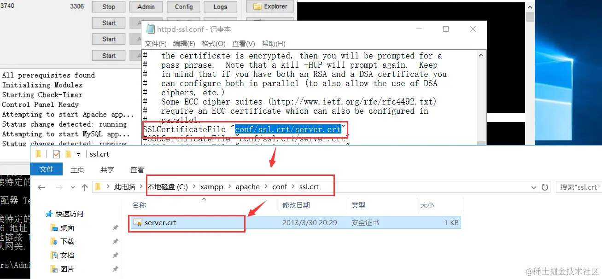The height and width of the screenshot is (279, 602).
Task: Expand breadcrumb chevron before 此电脑
Action: [108, 187]
